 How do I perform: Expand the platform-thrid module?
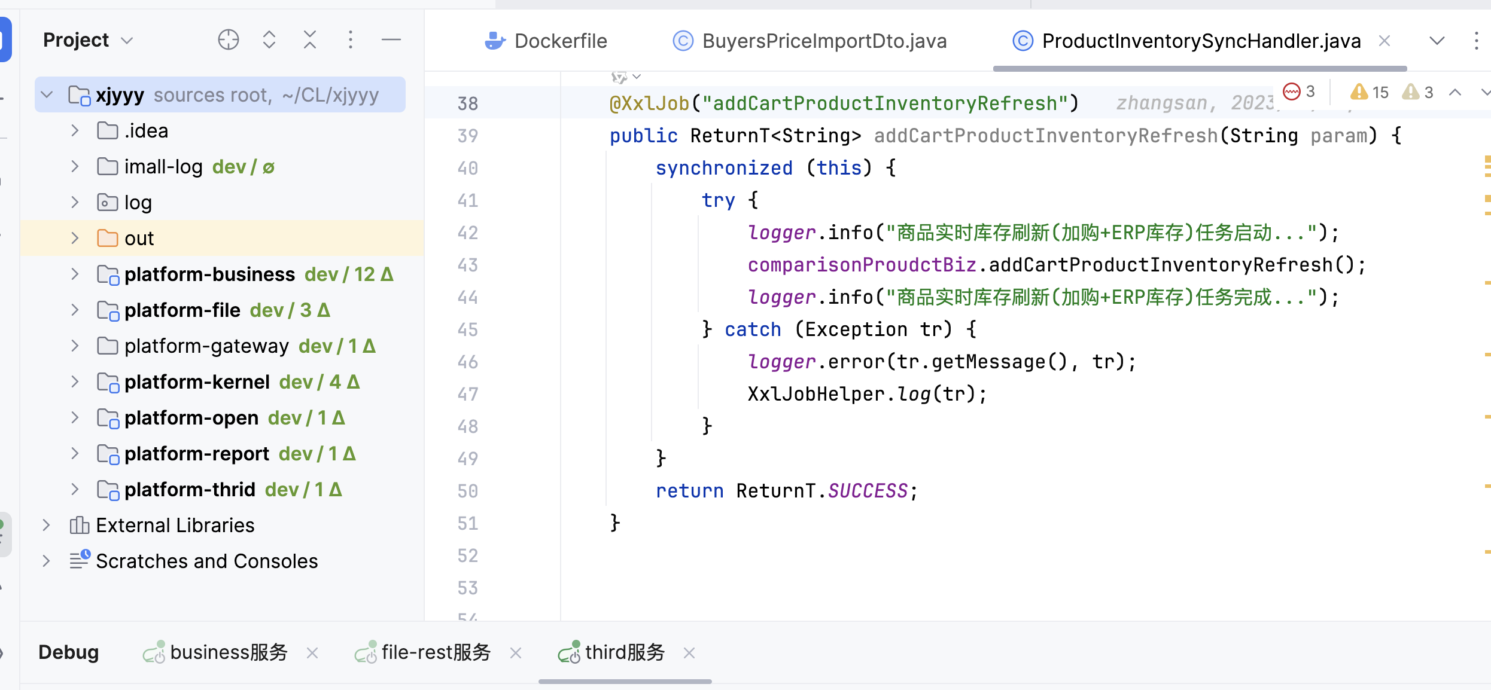point(75,489)
